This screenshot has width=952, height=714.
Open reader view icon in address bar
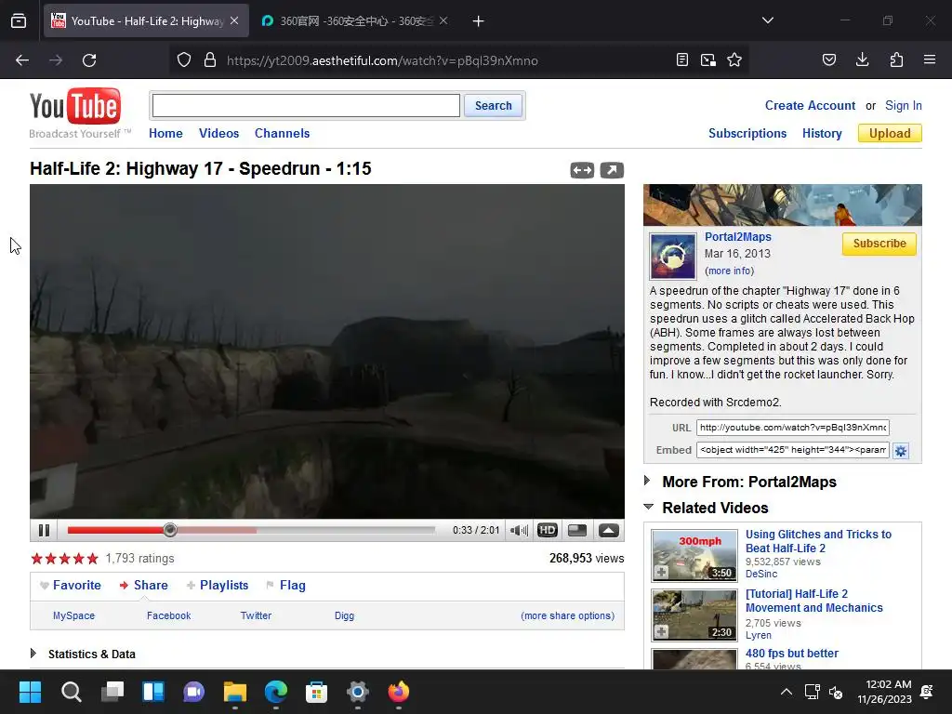(x=681, y=59)
